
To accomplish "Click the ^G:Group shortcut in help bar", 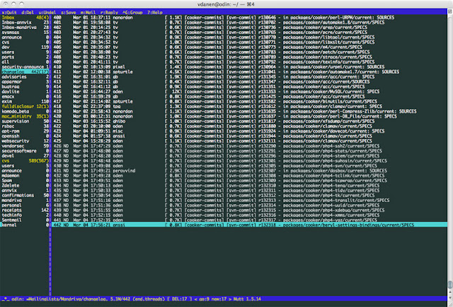I will [x=132, y=13].
